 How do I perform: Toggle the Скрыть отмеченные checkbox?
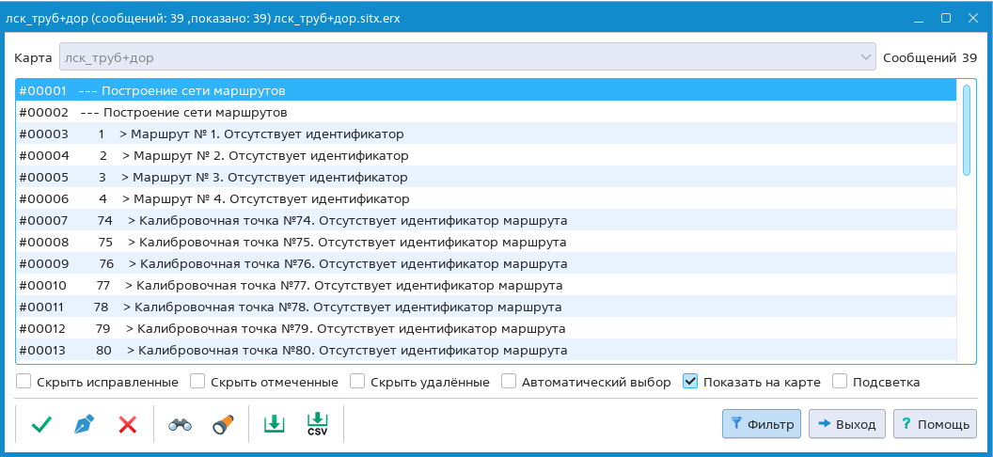[197, 382]
